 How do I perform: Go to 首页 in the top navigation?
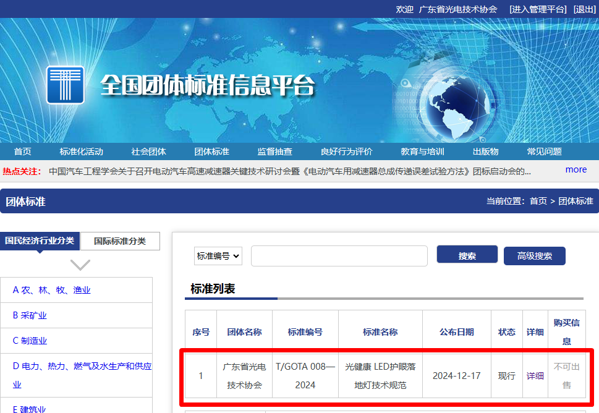[x=23, y=151]
